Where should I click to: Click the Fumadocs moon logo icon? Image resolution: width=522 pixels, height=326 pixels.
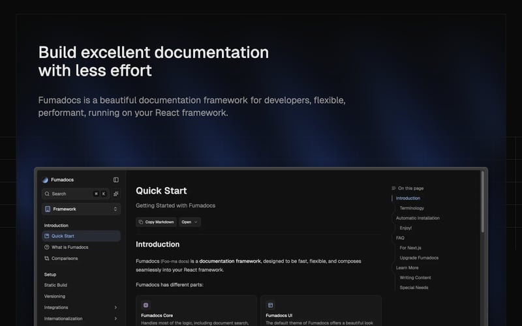(x=45, y=180)
